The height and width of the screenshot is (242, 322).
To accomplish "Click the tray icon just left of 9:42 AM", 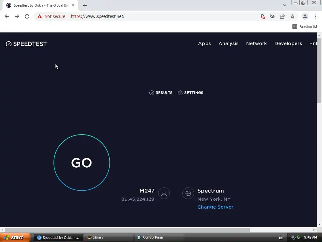I will click(299, 237).
